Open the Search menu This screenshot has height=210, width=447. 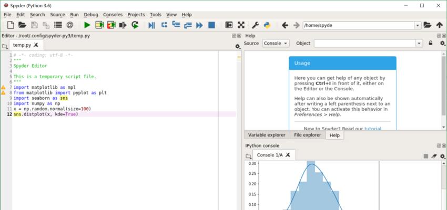pos(37,15)
